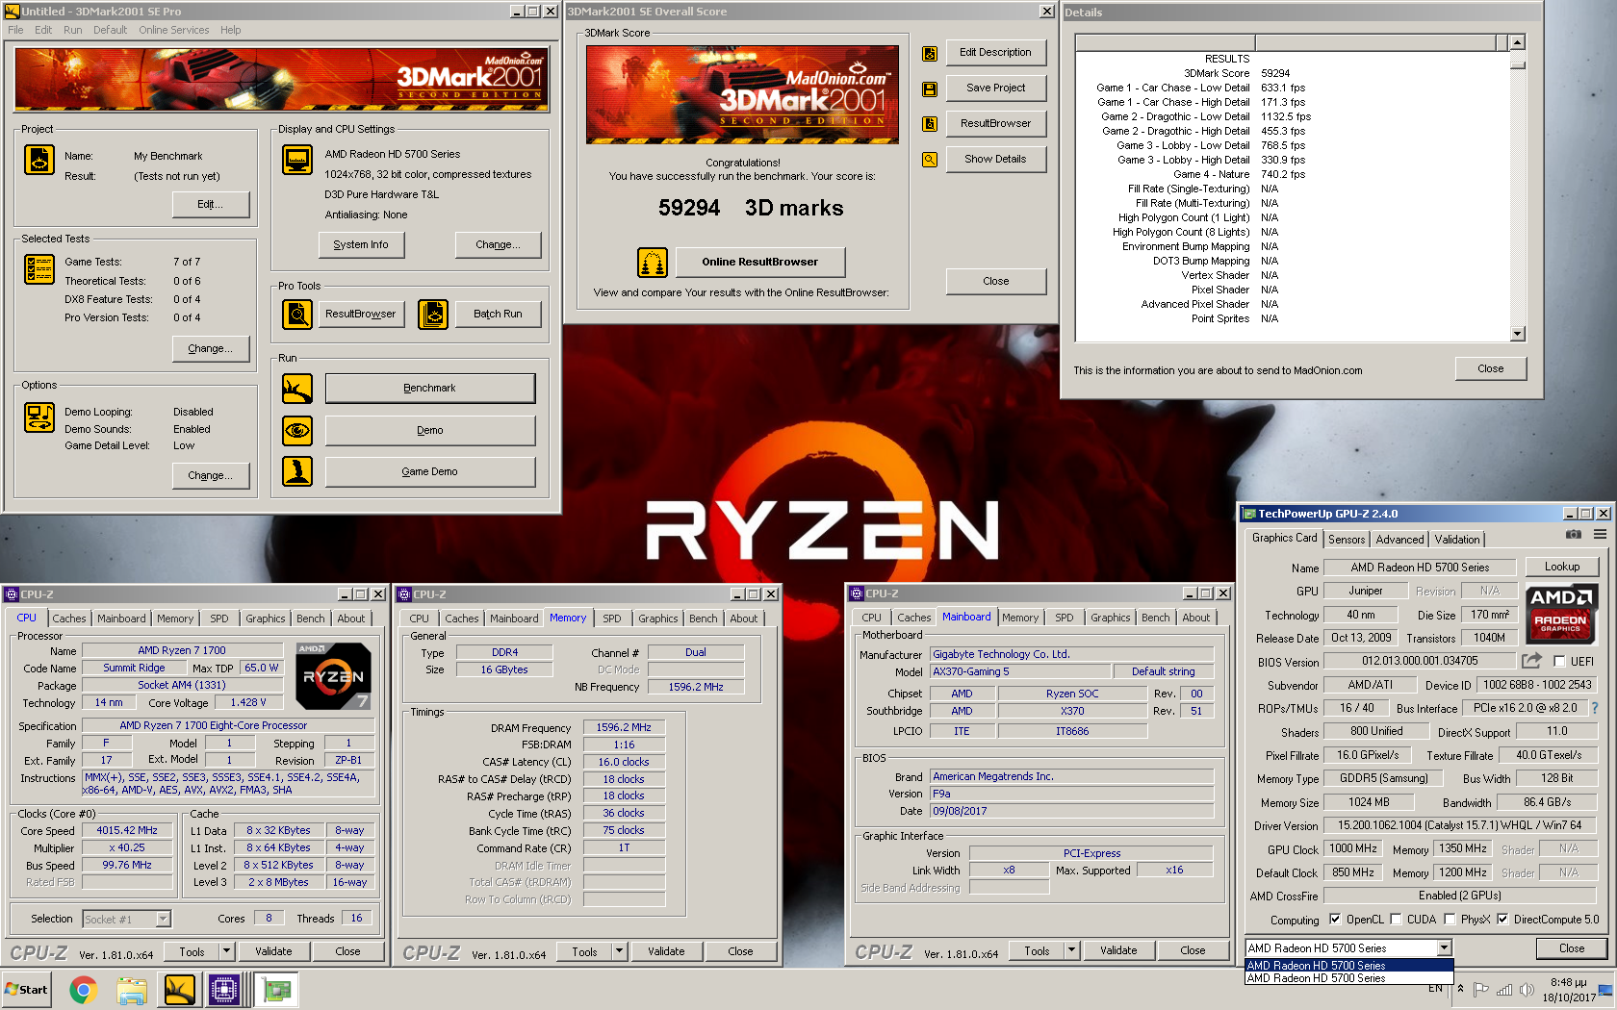Click the Lookup button in GPU-Z

point(1561,567)
